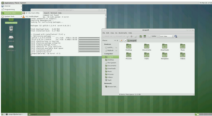This screenshot has width=212, height=116.
Task: Open the Templates folder icon
Action: [x=165, y=56]
